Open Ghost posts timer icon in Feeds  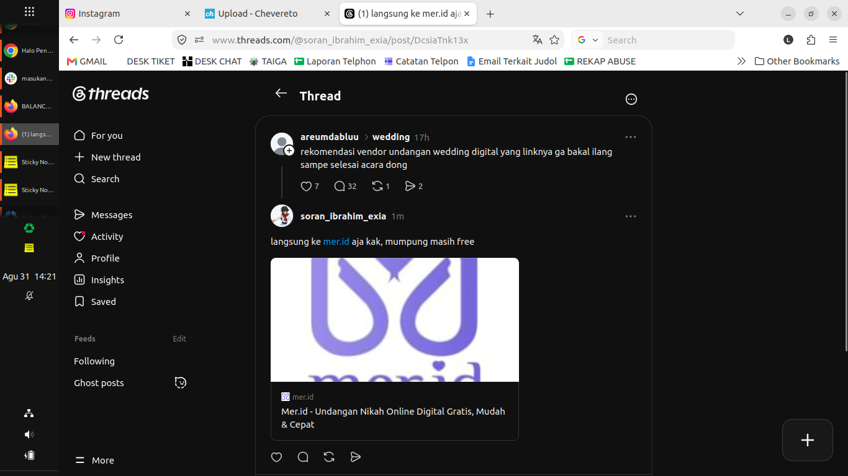(181, 382)
